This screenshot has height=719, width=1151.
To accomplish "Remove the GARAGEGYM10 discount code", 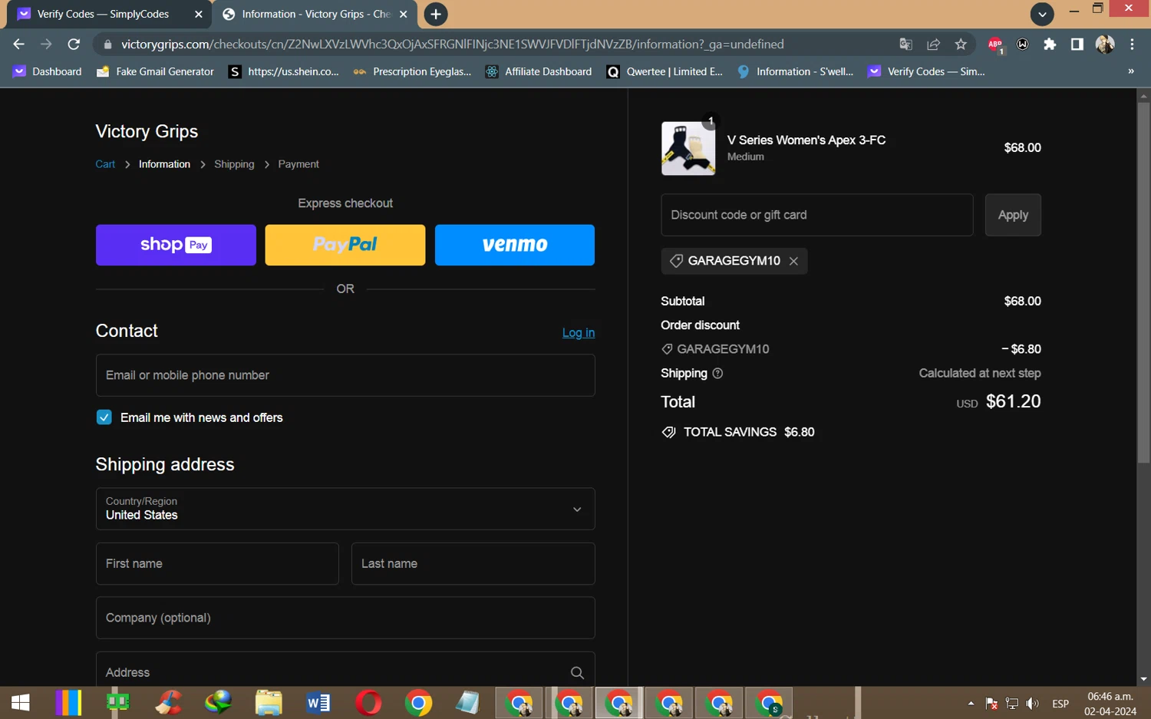I will 793,261.
